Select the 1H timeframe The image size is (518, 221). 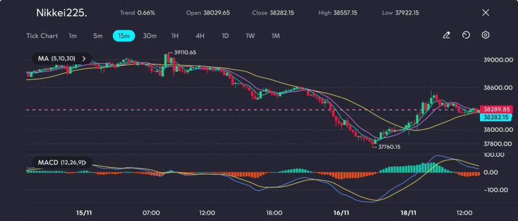[x=175, y=36]
